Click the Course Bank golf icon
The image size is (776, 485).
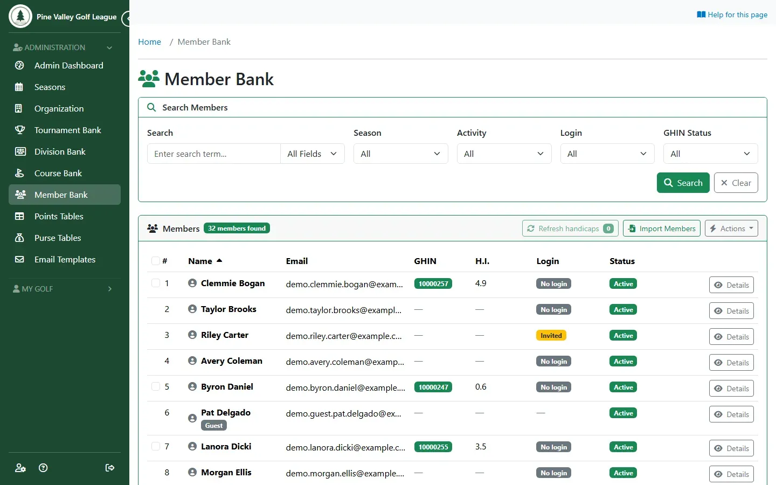click(x=19, y=173)
